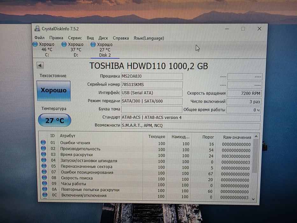Click the CrystalDiskInfo app icon in title bar
Image resolution: width=297 pixels, height=223 pixels.
coord(37,29)
